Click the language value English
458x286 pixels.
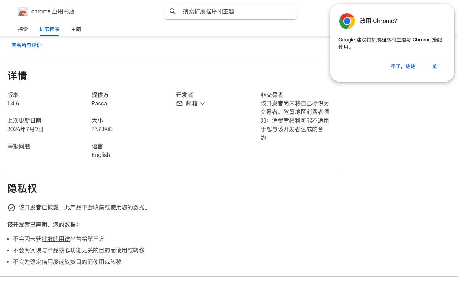[x=101, y=155]
